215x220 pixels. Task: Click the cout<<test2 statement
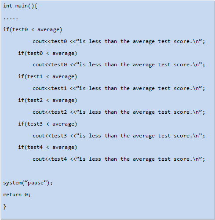pyautogui.click(x=119, y=112)
